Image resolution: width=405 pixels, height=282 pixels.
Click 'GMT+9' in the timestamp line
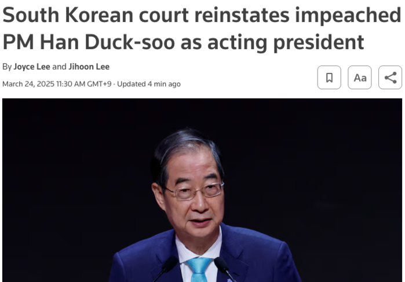pos(99,84)
